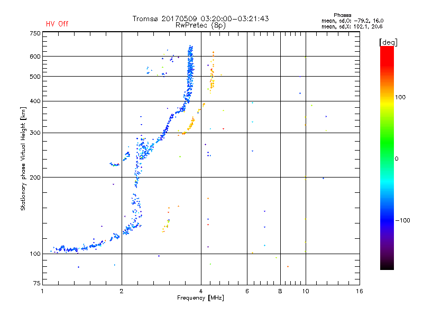423x317 pixels.
Task: Click the x-axis tick label '6'
Action: pyautogui.click(x=247, y=291)
